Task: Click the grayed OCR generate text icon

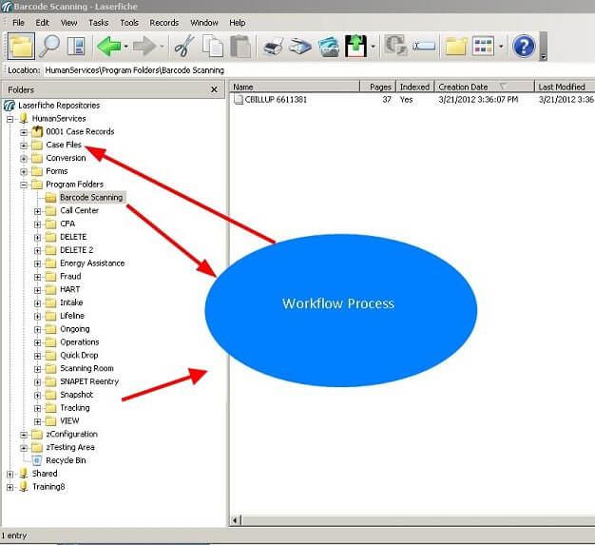Action: tap(395, 46)
